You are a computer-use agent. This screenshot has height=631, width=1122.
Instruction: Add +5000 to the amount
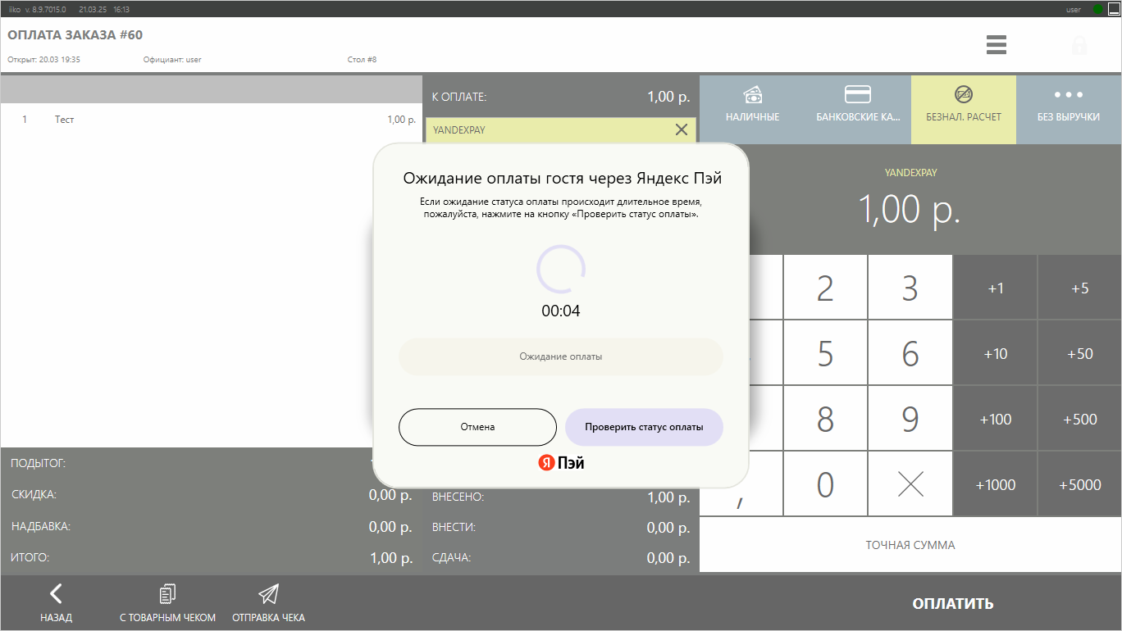click(1080, 484)
